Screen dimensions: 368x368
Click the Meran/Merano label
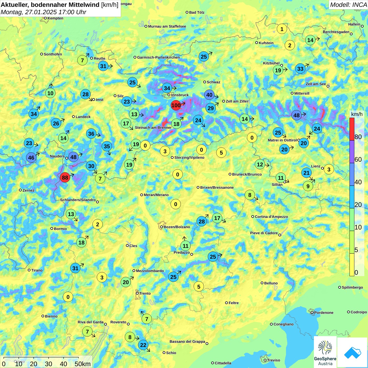pos(156,195)
